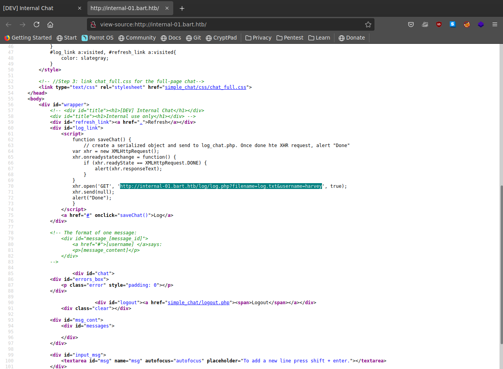Click the "color: slategray;" CSS text

[x=85, y=58]
